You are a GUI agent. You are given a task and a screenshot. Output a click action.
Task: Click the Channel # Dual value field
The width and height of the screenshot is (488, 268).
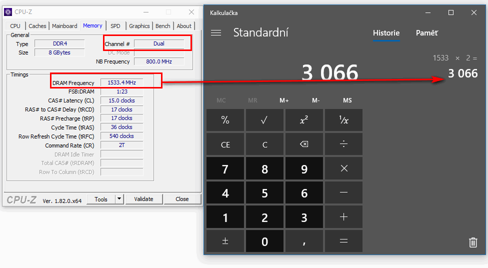[x=159, y=43]
